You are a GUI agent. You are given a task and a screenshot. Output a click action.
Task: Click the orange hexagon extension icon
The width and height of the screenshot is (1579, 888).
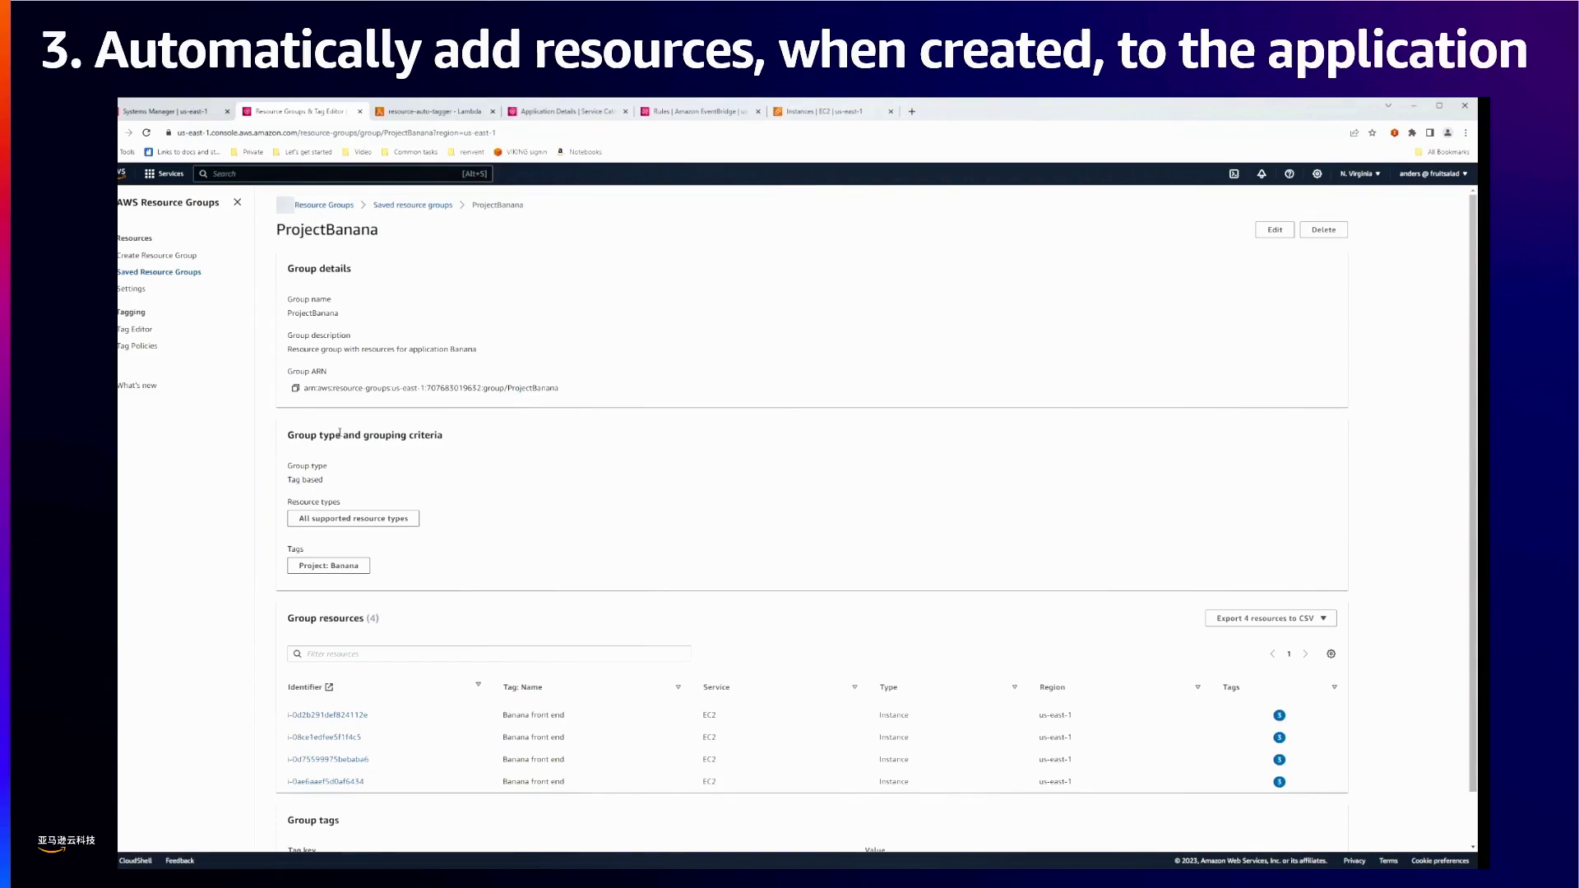point(1395,132)
